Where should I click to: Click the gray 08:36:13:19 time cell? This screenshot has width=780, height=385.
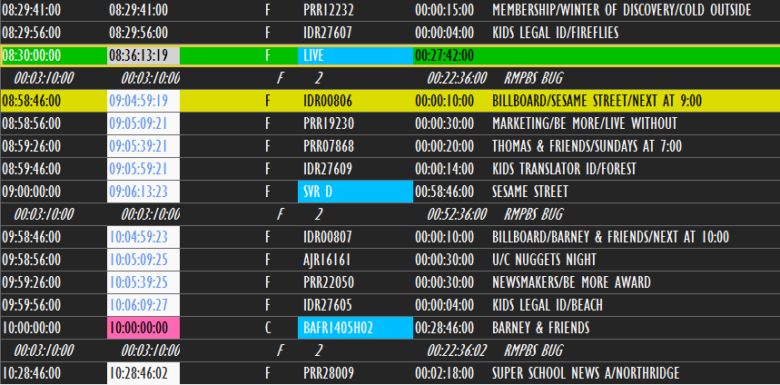click(143, 55)
